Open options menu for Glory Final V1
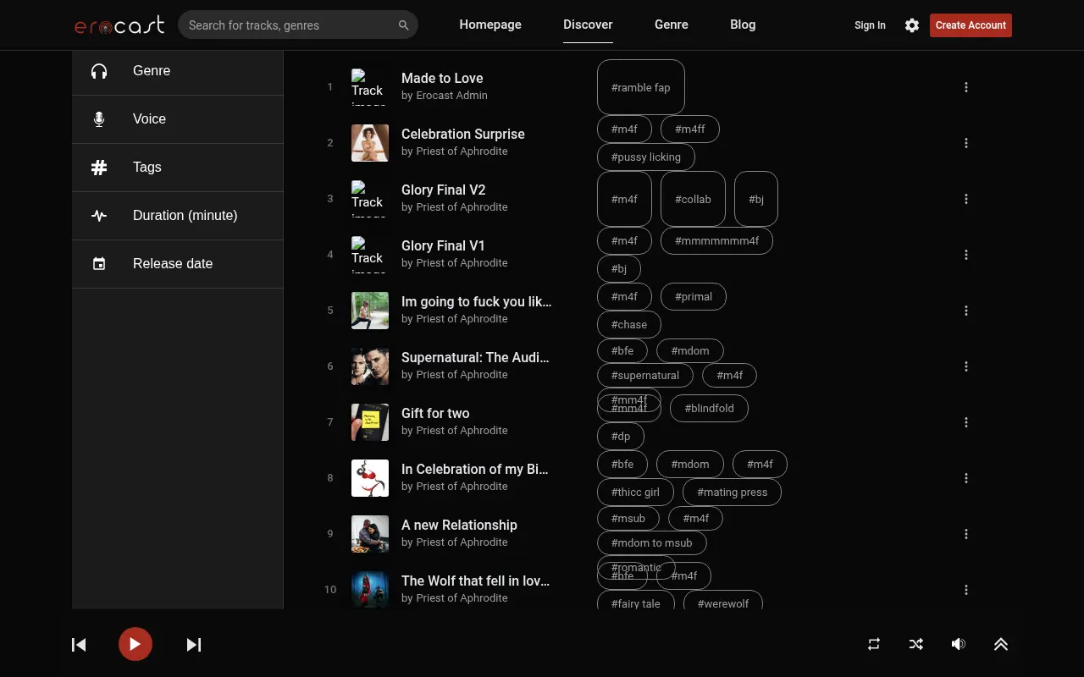This screenshot has height=677, width=1084. click(x=966, y=255)
